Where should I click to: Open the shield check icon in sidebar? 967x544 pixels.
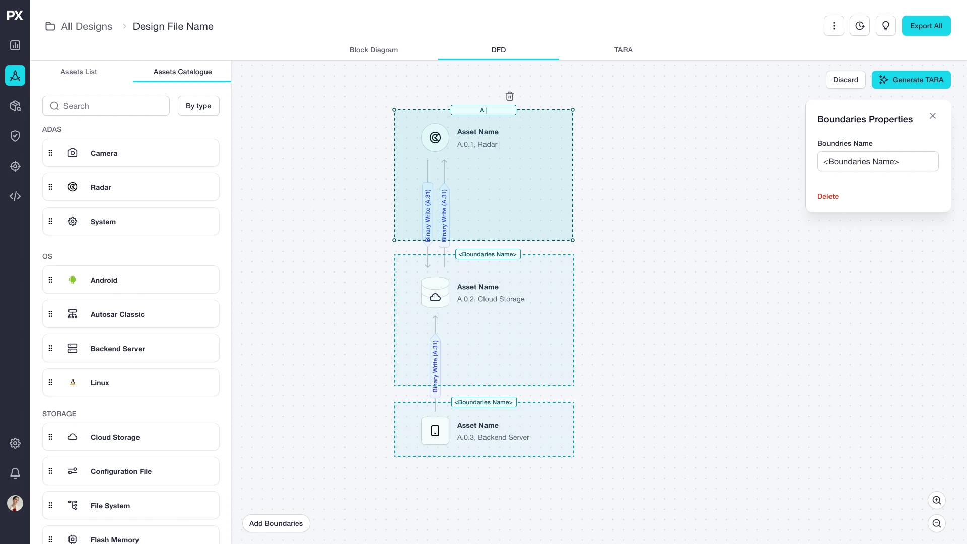(15, 136)
